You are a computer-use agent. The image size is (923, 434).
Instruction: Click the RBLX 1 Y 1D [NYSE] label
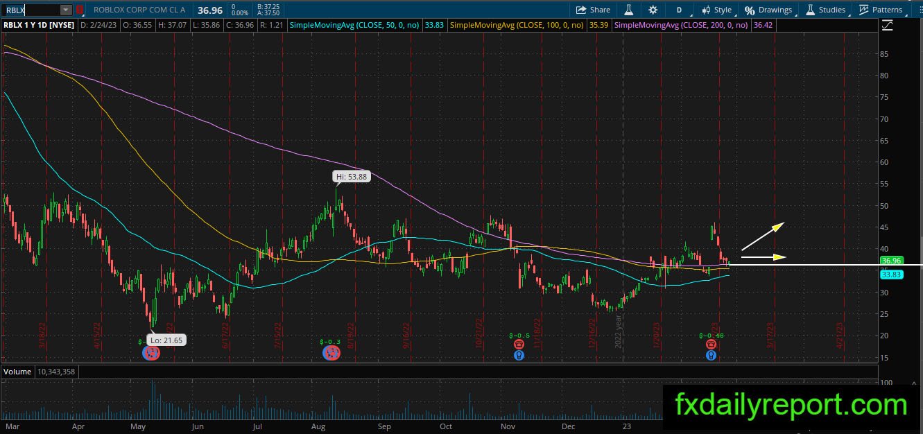(40, 25)
